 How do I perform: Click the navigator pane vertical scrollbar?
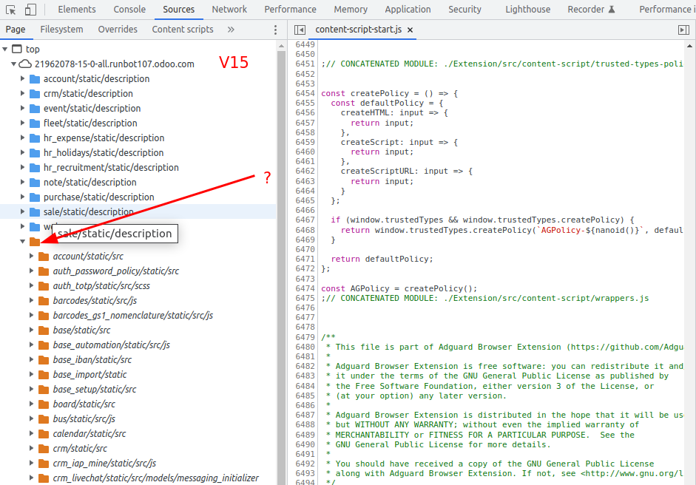tap(281, 222)
